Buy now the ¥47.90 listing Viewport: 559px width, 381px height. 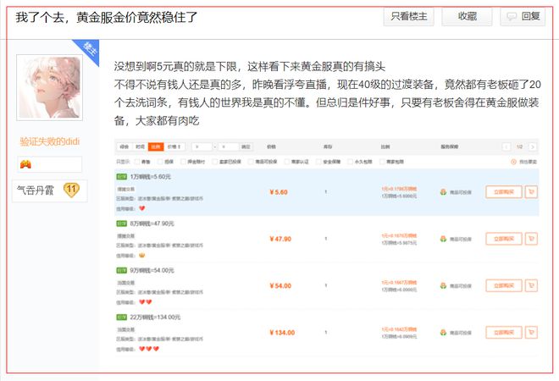click(504, 239)
